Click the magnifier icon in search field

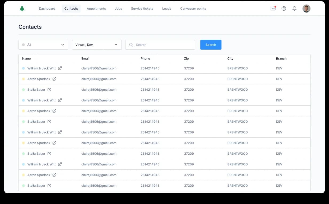[x=131, y=45]
